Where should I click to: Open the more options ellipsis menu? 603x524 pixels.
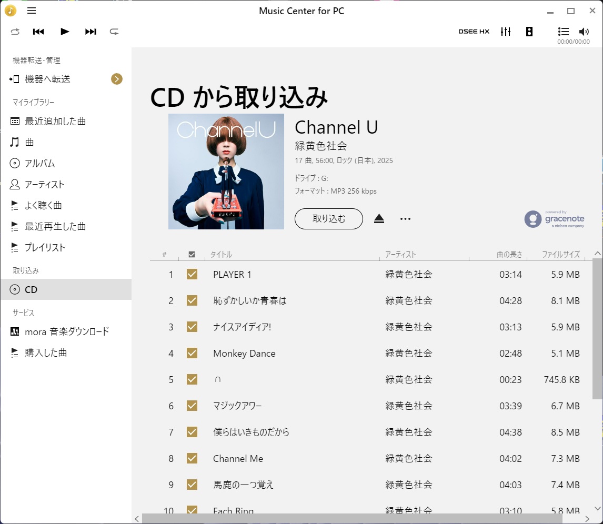(x=405, y=219)
